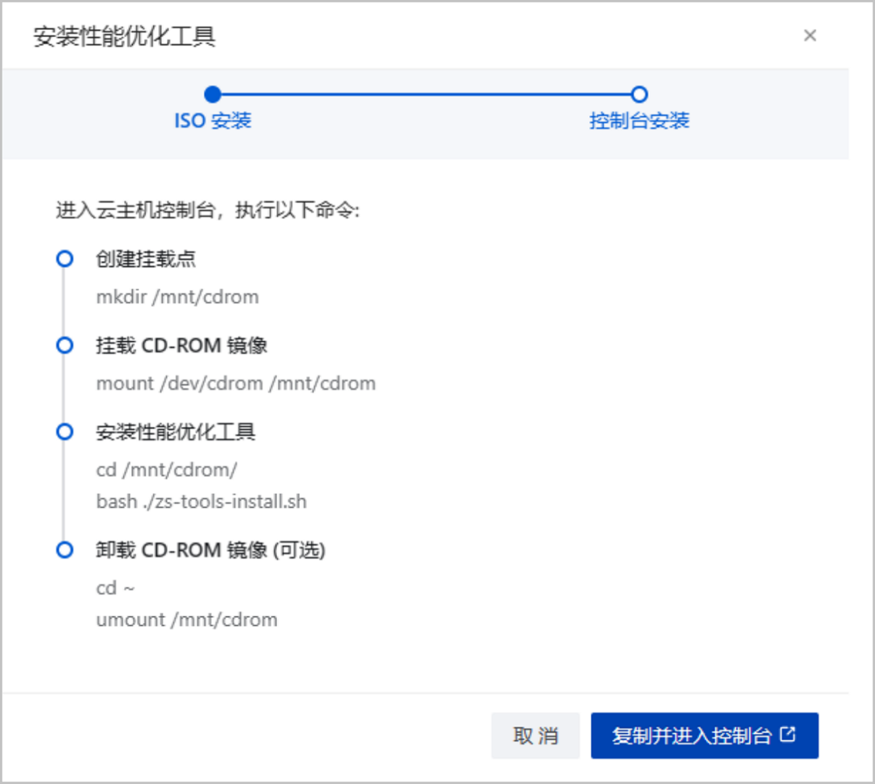
Task: Click the bash ./zs-tools-install.sh command line
Action: pos(201,501)
